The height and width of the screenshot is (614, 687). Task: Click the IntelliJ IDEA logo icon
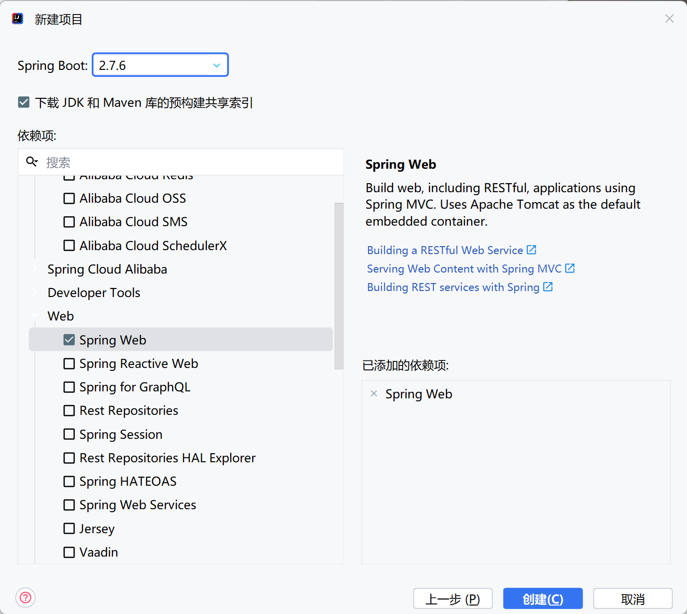point(17,19)
